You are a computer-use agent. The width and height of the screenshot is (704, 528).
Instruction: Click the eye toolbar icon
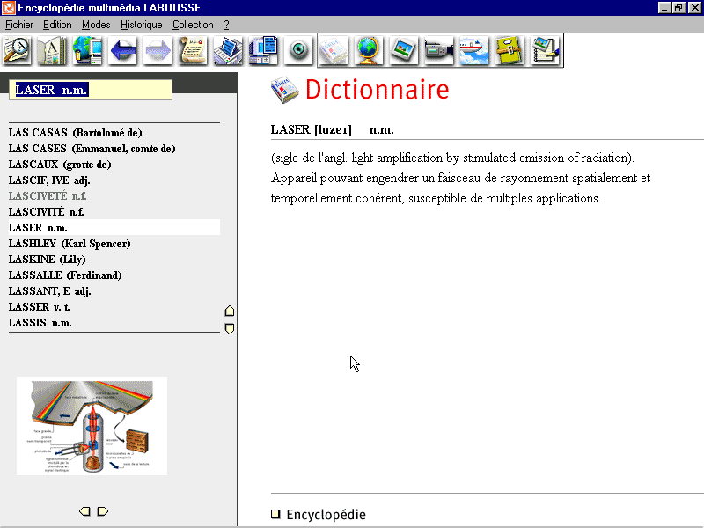(298, 50)
